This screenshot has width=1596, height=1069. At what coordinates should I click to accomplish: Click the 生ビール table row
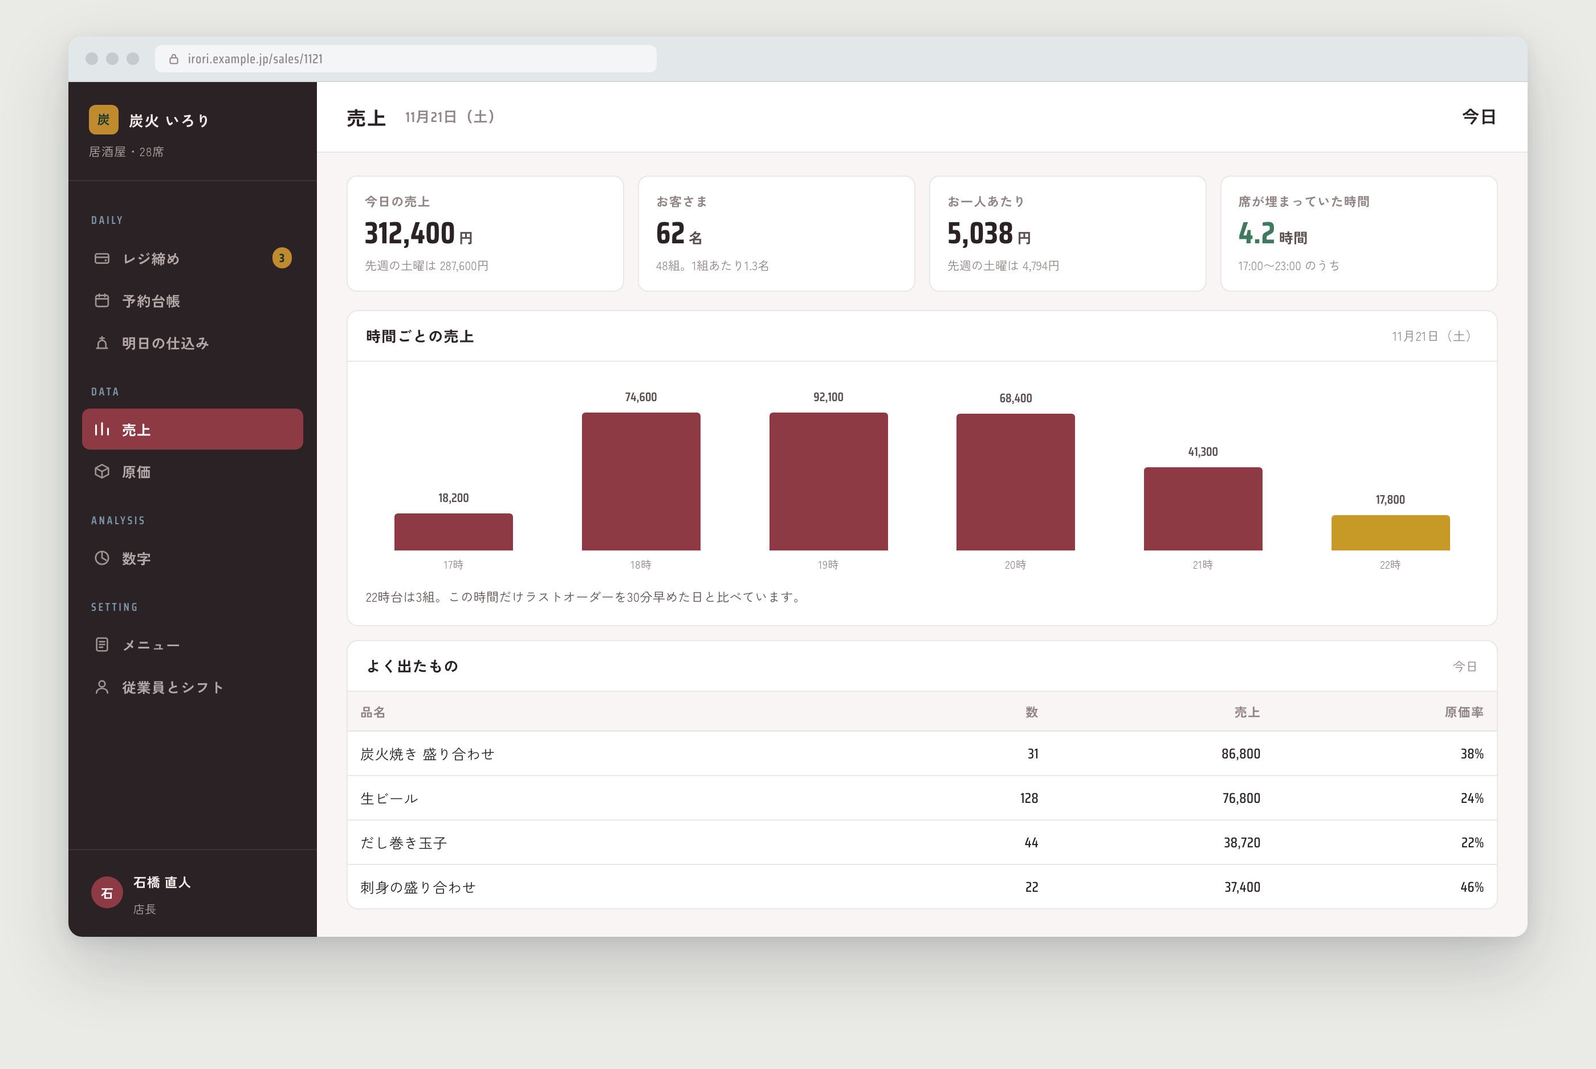(x=922, y=798)
